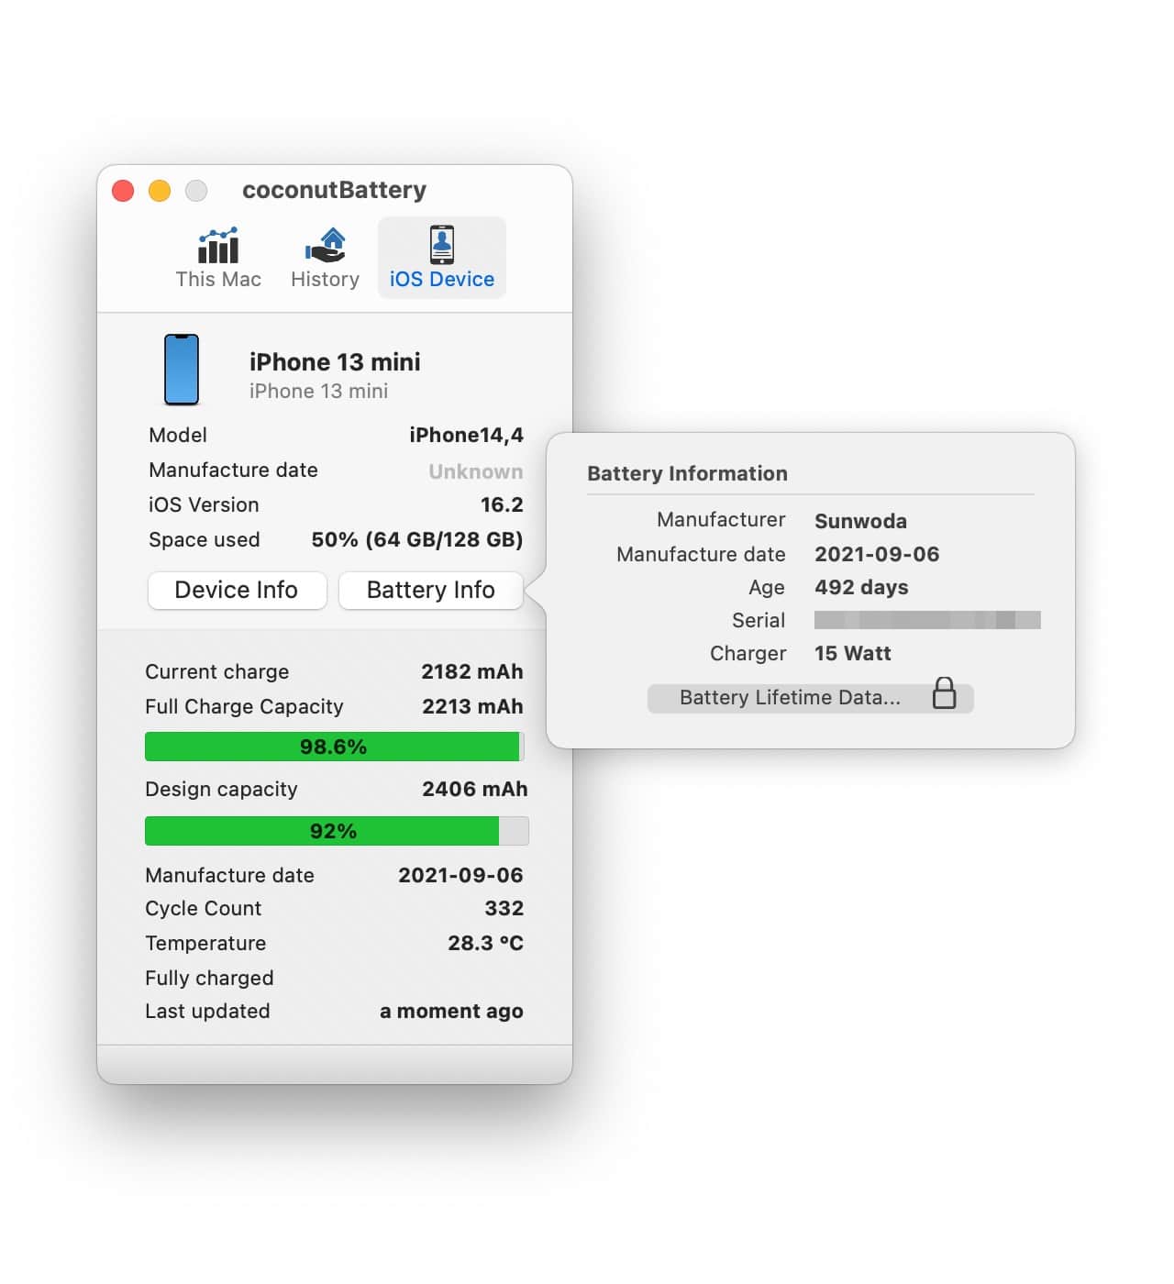Click the battery age 492 days

click(x=861, y=588)
